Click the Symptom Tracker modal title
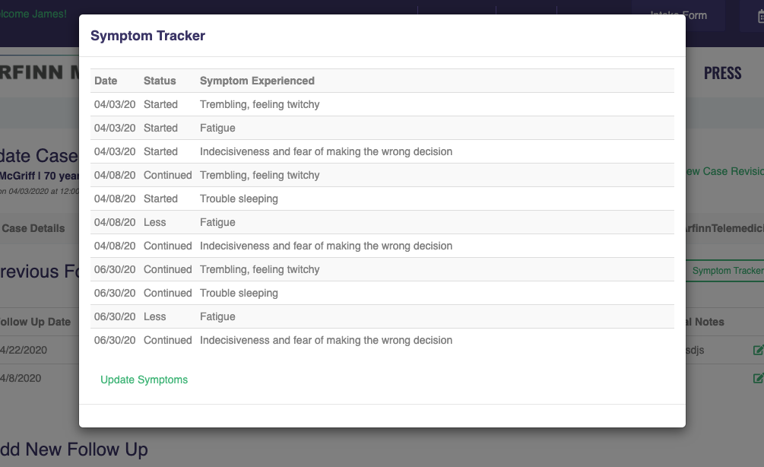Image resolution: width=764 pixels, height=467 pixels. [x=147, y=36]
